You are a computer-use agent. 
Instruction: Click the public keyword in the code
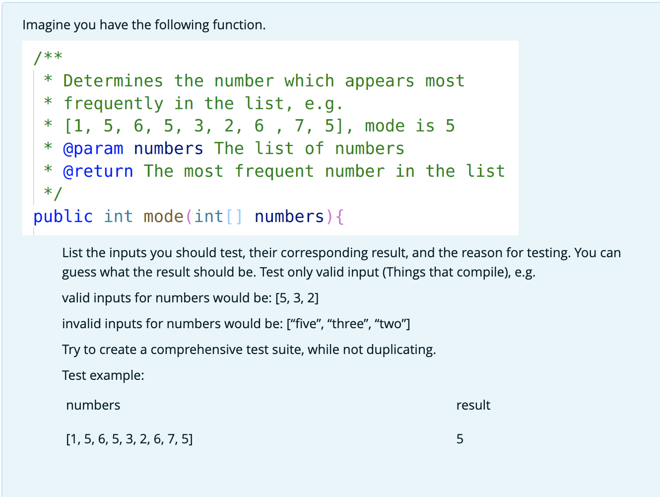(x=63, y=216)
